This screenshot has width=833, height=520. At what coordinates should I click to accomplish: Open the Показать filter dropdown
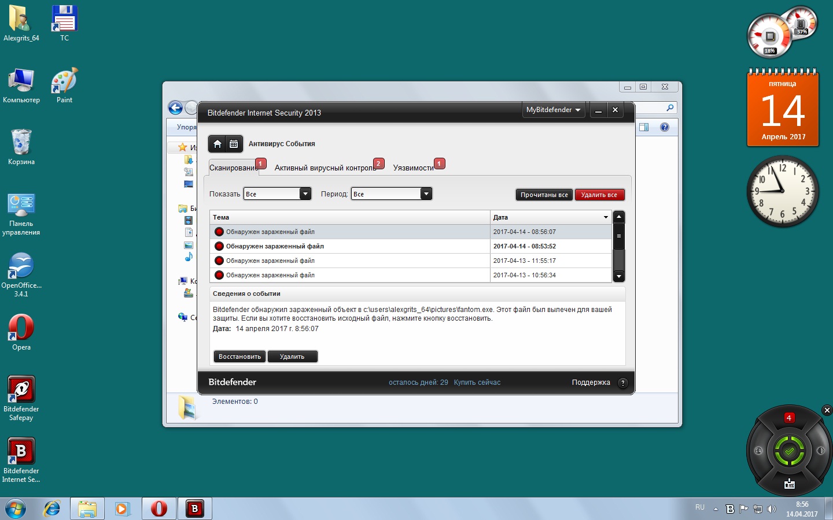click(278, 194)
